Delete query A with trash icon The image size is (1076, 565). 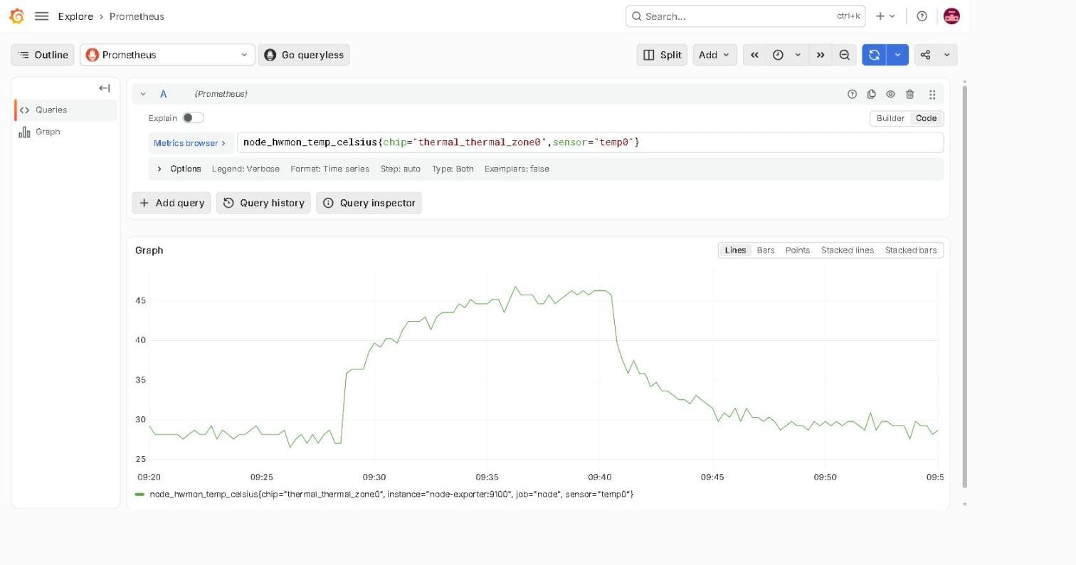(x=909, y=94)
